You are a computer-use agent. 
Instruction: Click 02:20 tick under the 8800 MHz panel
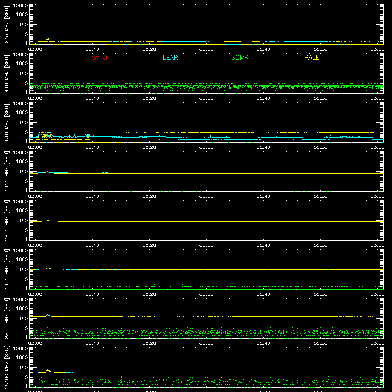[x=149, y=343]
